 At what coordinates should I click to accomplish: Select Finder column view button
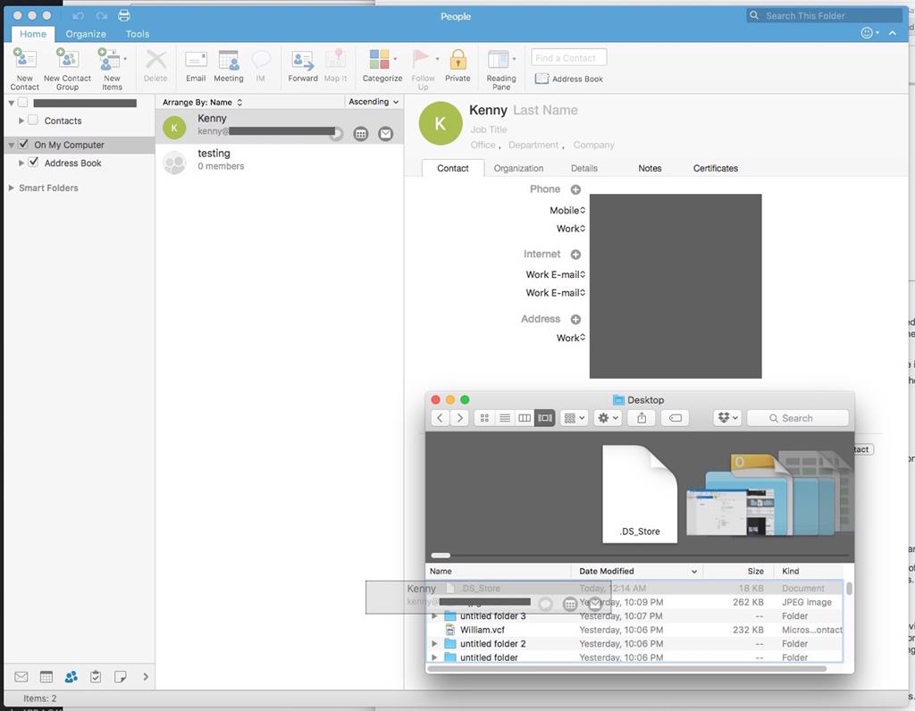[x=525, y=418]
